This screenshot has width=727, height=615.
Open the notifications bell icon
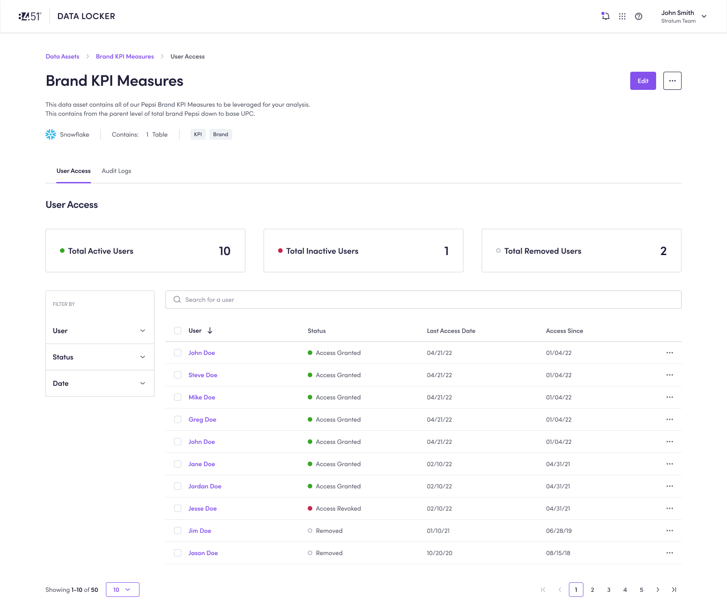[x=605, y=16]
